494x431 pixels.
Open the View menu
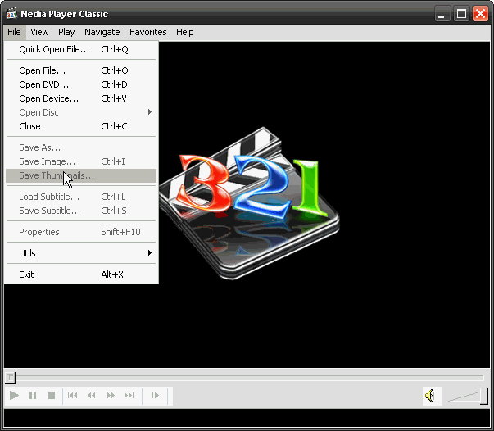coord(39,32)
